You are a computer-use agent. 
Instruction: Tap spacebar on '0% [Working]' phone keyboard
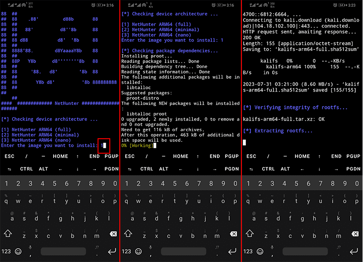point(183,252)
